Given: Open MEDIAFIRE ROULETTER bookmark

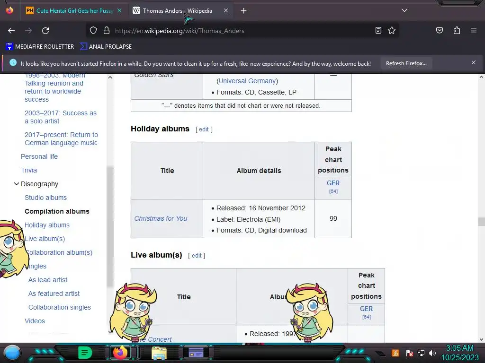Looking at the screenshot, I should click(40, 47).
